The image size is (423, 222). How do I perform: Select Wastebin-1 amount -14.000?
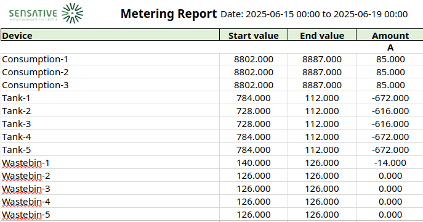pos(390,163)
